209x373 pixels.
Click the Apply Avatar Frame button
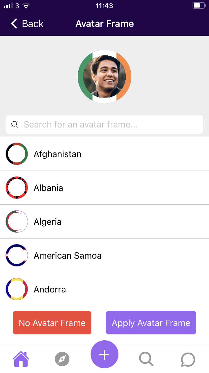151,323
